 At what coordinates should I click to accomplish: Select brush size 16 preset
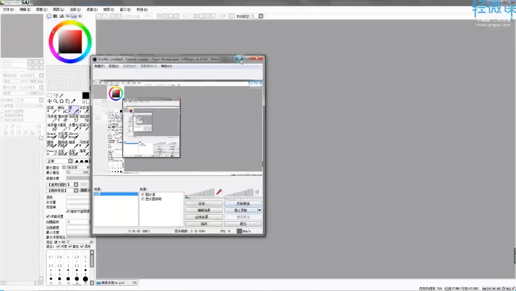click(x=77, y=280)
